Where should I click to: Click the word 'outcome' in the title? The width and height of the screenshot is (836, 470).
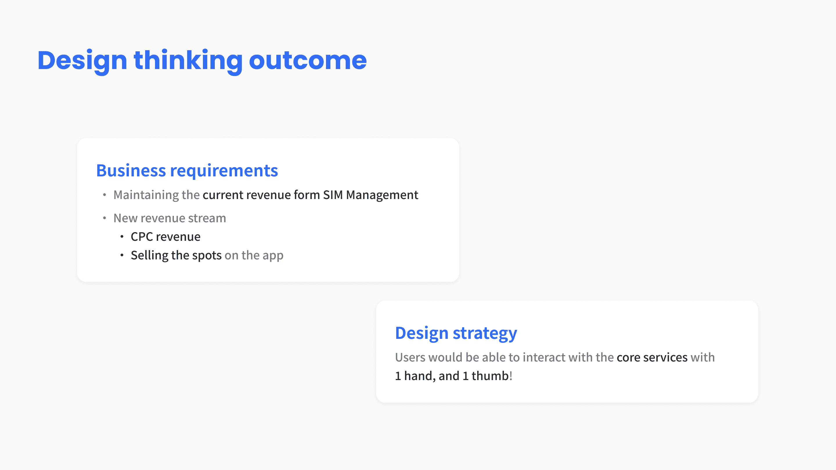tap(308, 60)
